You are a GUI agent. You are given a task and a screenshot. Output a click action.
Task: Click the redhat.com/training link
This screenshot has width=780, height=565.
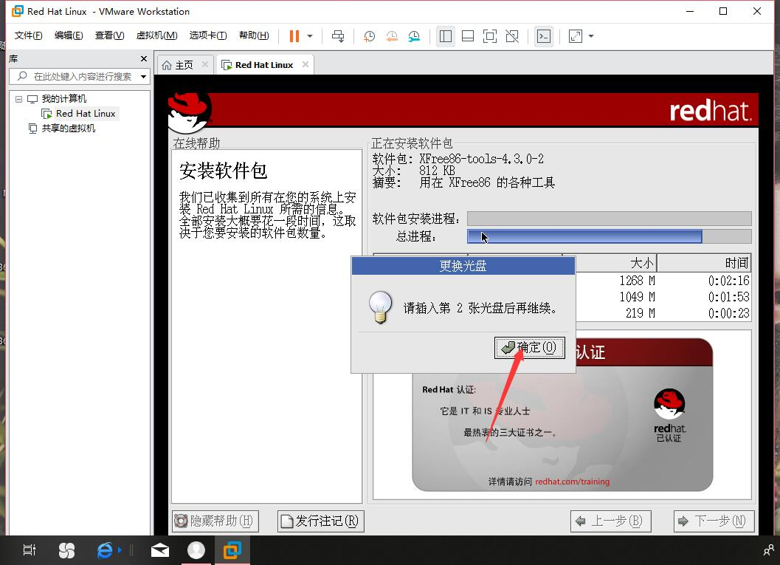(572, 482)
